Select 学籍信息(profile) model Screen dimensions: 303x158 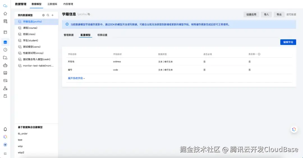pos(36,22)
